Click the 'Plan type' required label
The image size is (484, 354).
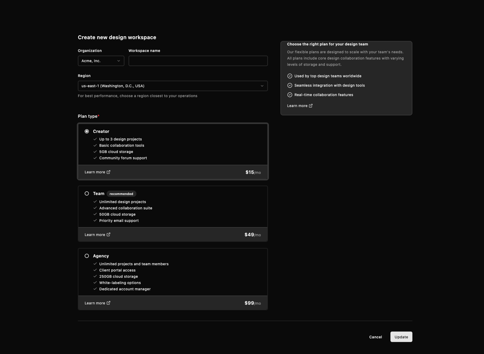89,117
